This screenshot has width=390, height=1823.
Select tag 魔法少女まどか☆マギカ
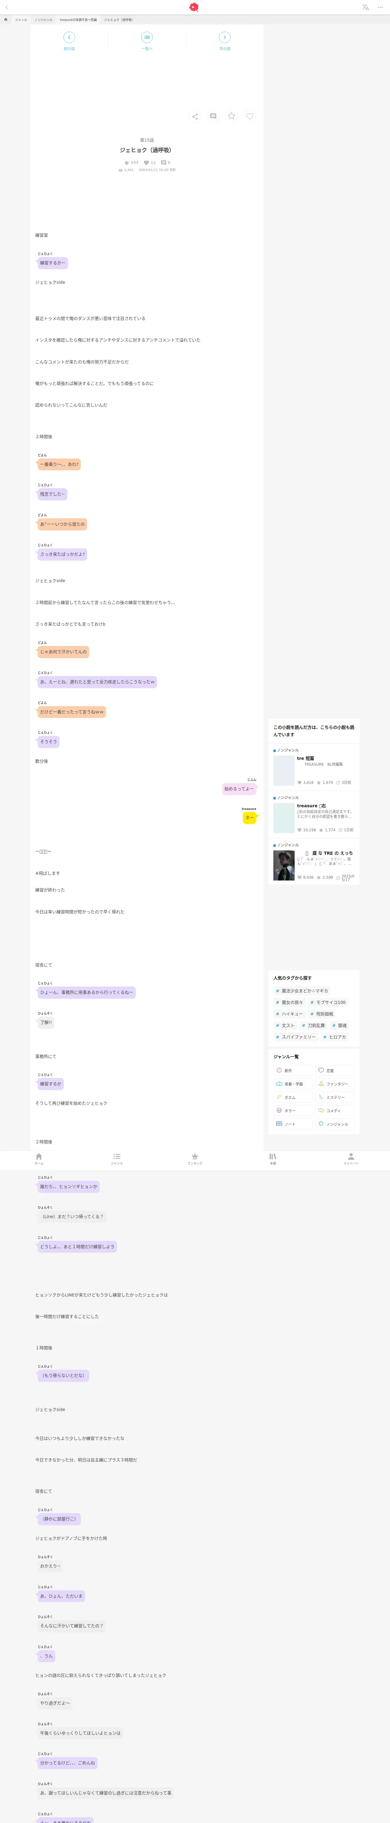(x=302, y=991)
